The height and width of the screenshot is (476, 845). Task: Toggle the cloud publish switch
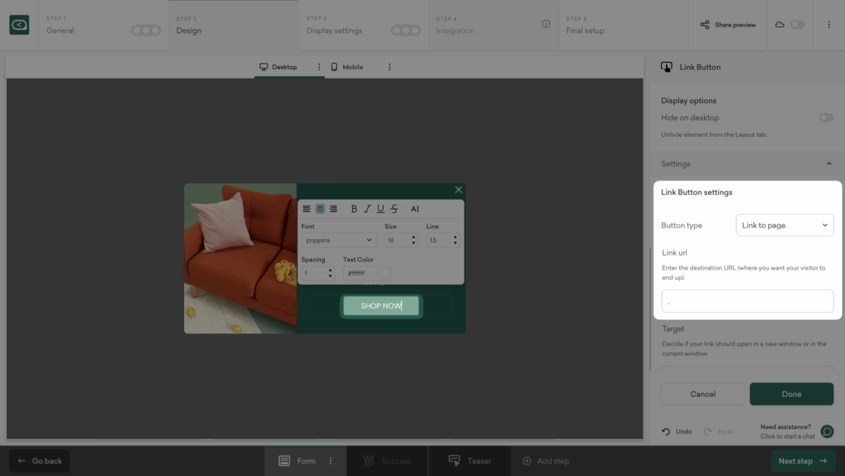796,25
